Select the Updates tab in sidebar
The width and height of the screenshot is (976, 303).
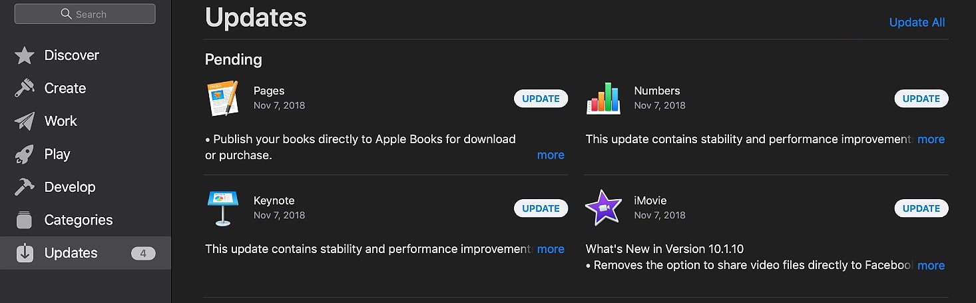(71, 253)
